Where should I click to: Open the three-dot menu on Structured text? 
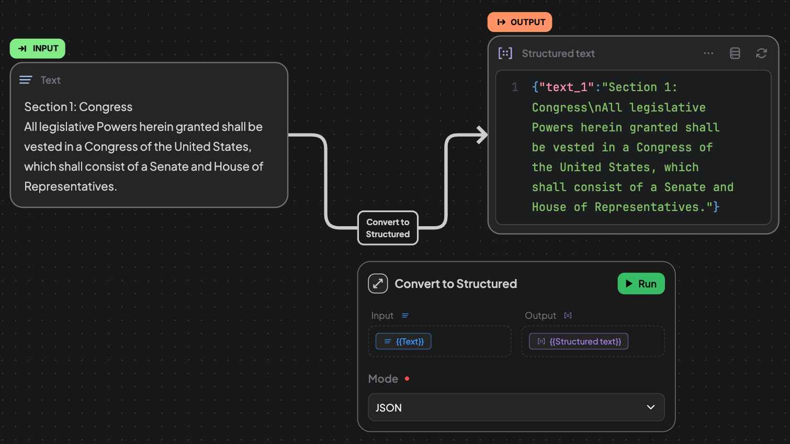coord(708,53)
